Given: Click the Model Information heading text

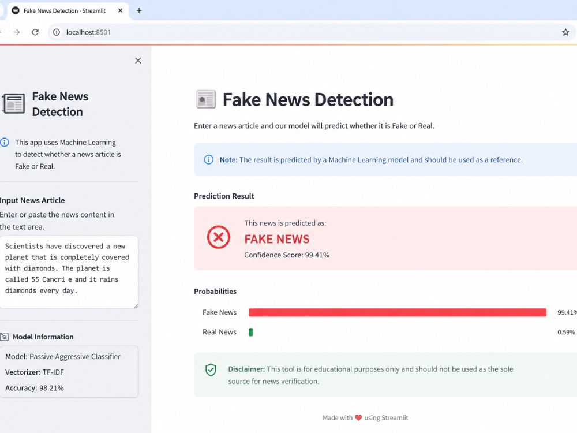Looking at the screenshot, I should pyautogui.click(x=43, y=337).
